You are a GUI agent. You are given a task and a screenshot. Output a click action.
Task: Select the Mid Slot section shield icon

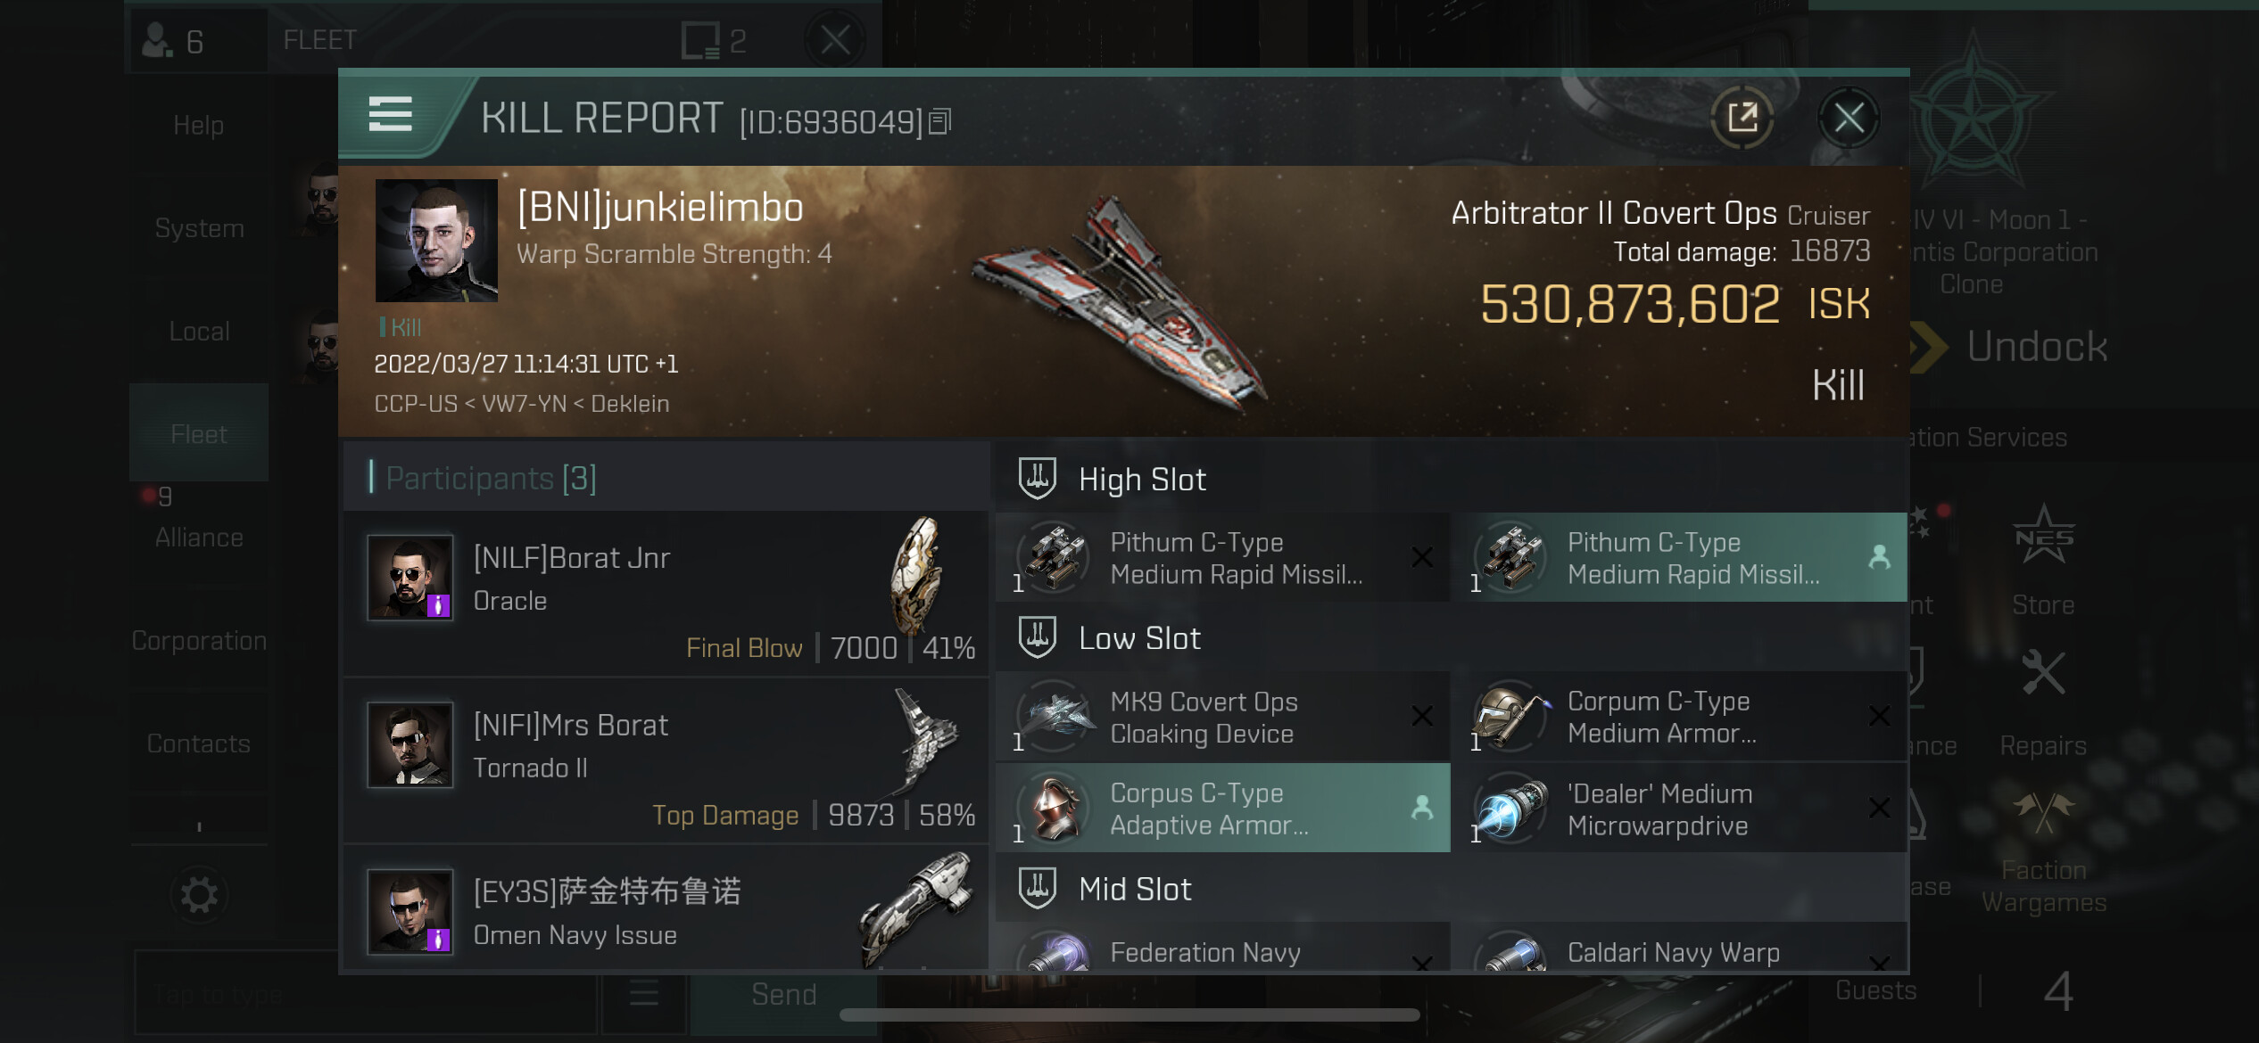pos(1038,888)
